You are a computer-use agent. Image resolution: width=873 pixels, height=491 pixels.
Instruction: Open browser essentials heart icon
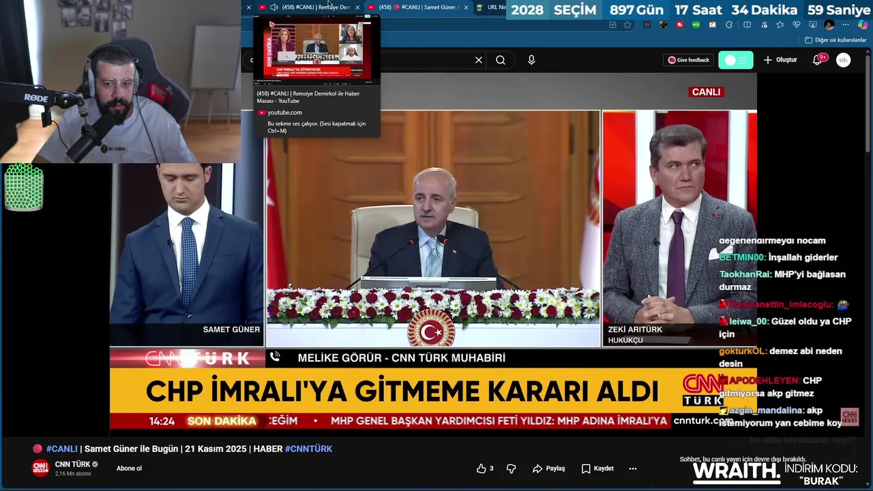(x=796, y=25)
